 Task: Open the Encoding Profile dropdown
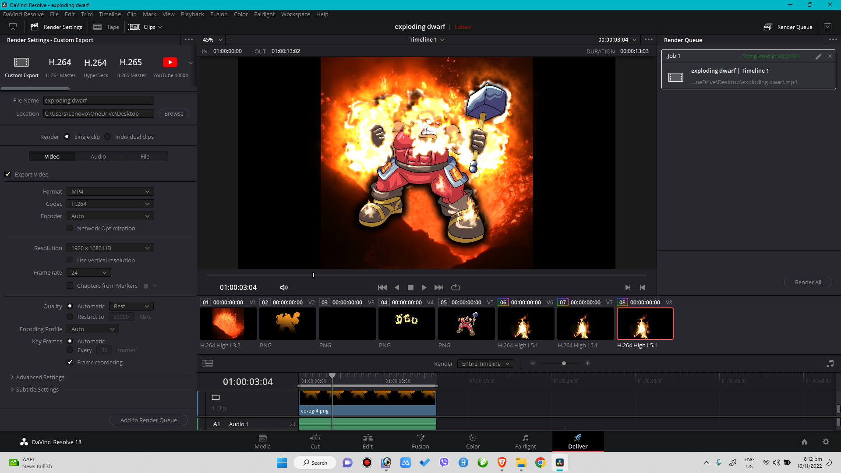[x=93, y=329]
